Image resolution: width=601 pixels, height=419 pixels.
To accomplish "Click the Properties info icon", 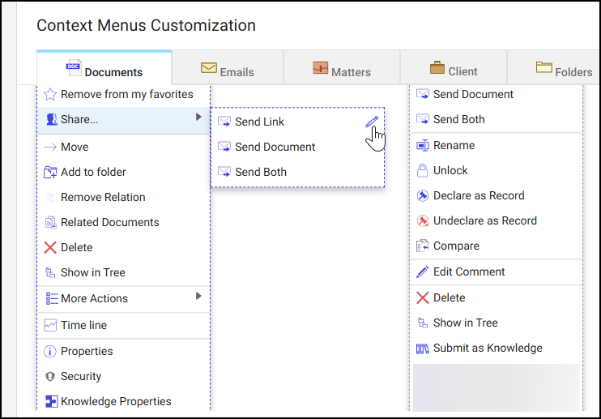I will (50, 351).
